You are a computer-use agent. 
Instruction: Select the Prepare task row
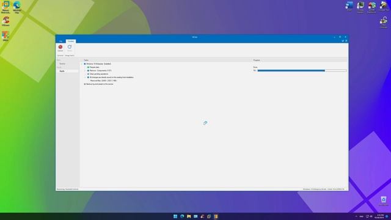[x=94, y=67]
